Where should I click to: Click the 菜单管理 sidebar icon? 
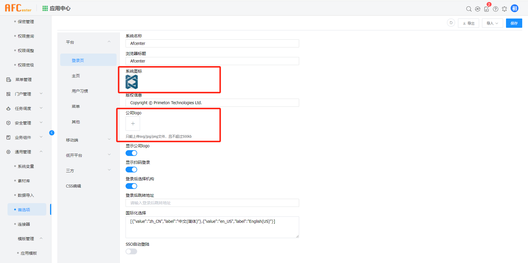tap(9, 80)
